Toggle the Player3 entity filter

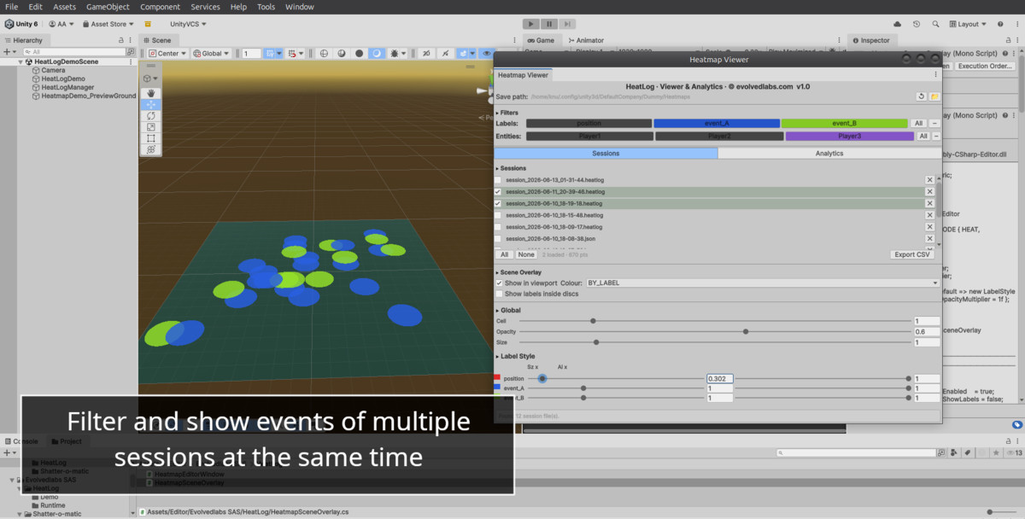click(849, 136)
